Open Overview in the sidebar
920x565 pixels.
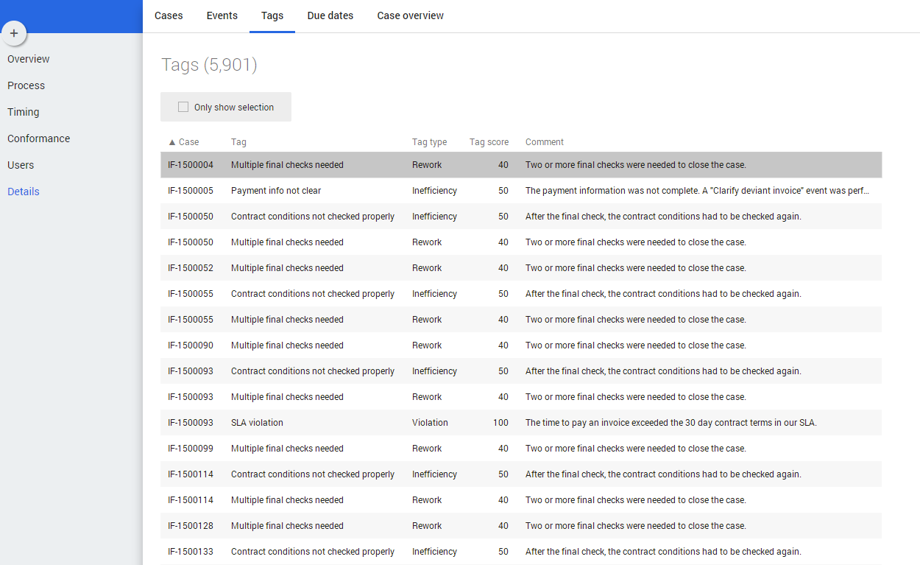click(x=29, y=59)
